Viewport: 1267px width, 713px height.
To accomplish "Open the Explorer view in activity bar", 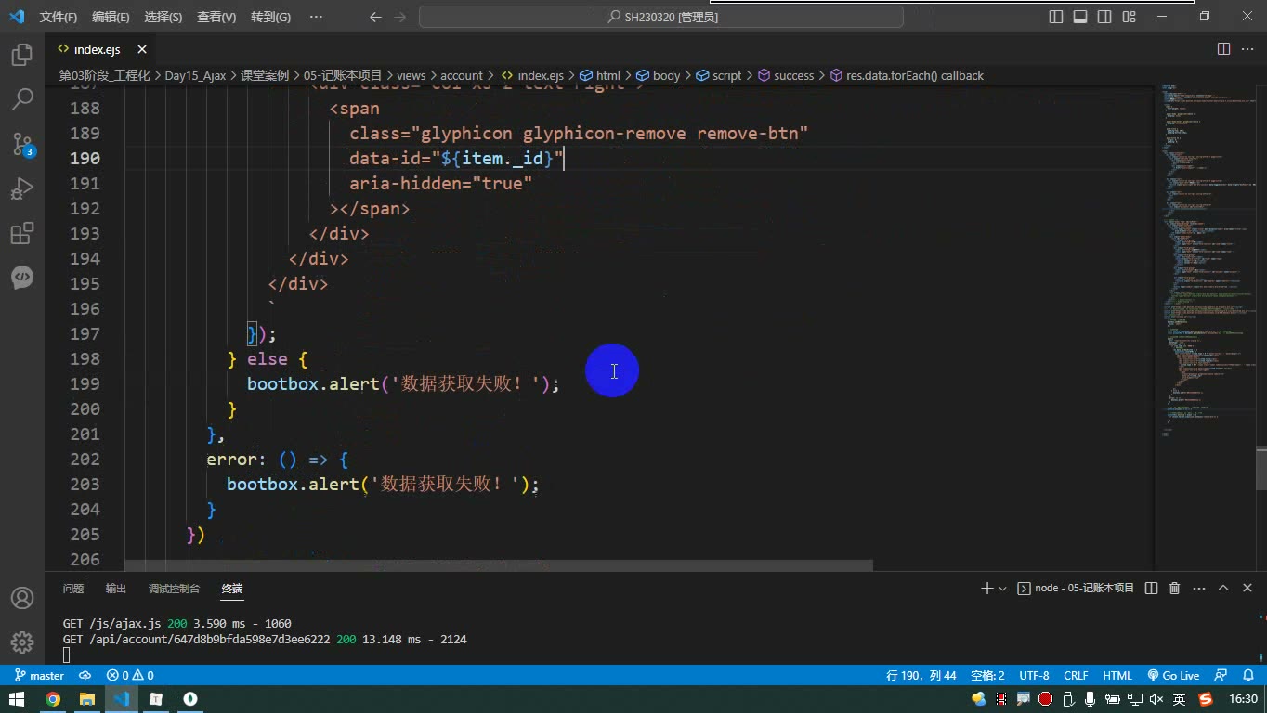I will 22,55.
